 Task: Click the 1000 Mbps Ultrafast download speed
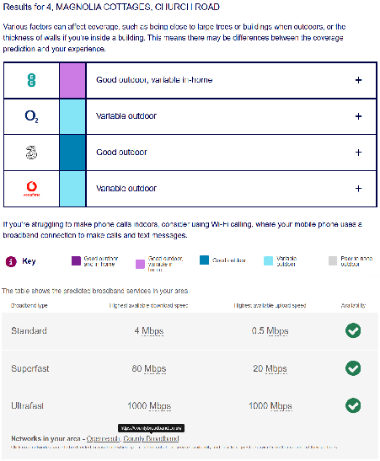click(x=149, y=406)
